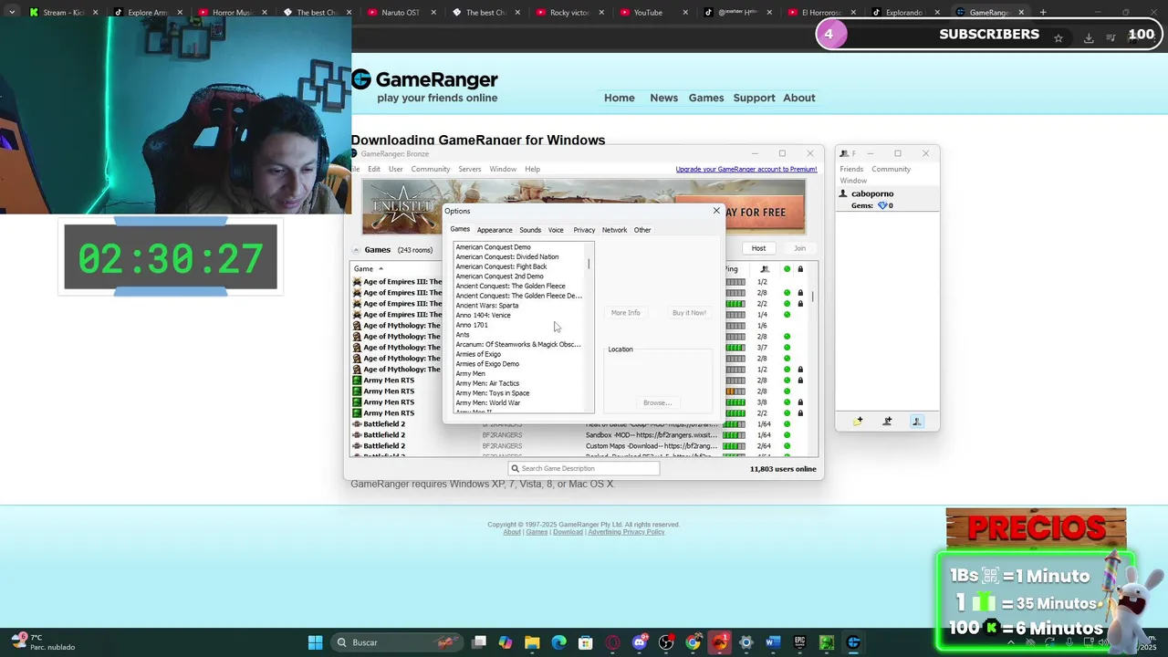Click the Enlisted ad banner
Viewport: 1168px width, 657px height.
point(584,206)
